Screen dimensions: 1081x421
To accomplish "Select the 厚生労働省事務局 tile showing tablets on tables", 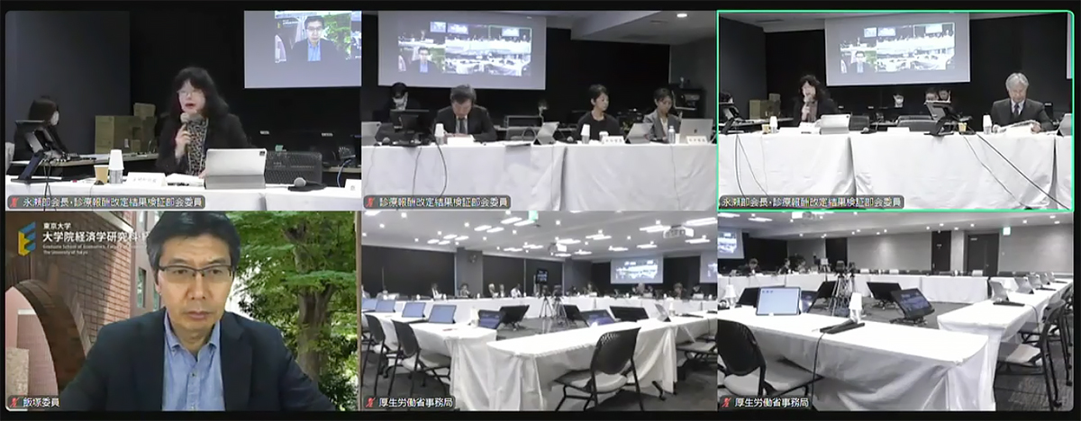I will point(895,311).
